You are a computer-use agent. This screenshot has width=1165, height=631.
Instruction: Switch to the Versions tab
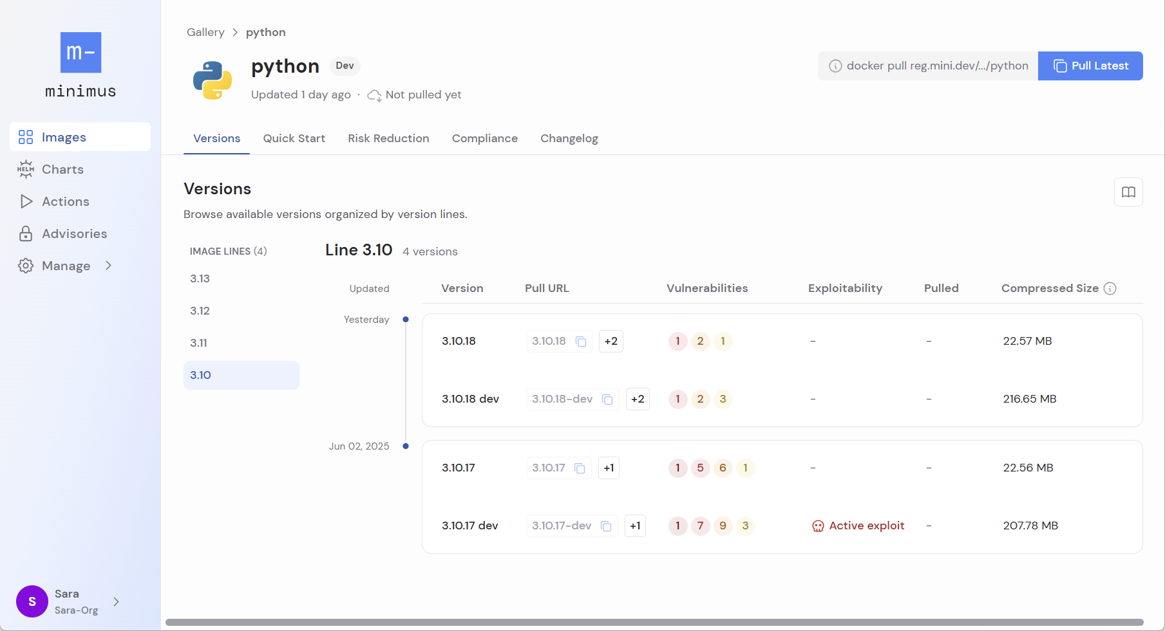coord(216,138)
